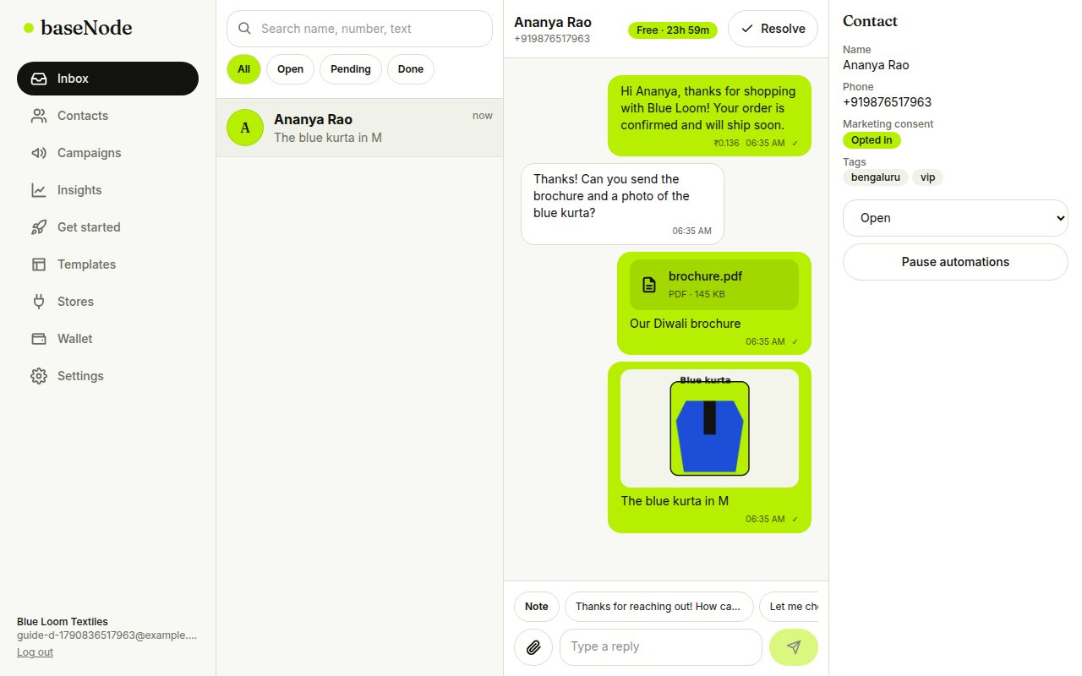Insert the 'Let me che…' quick reply
1082x676 pixels.
(789, 607)
